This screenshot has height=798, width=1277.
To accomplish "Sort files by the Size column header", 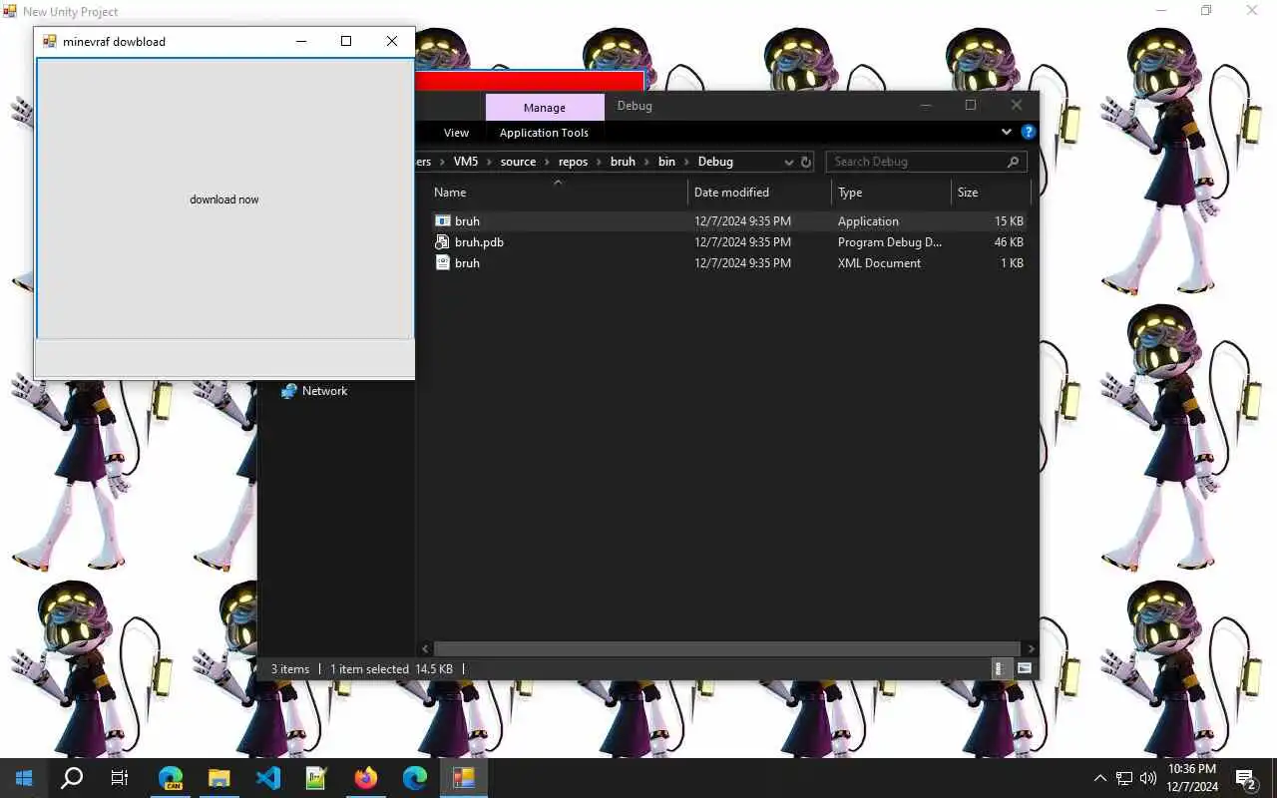I will pos(991,193).
